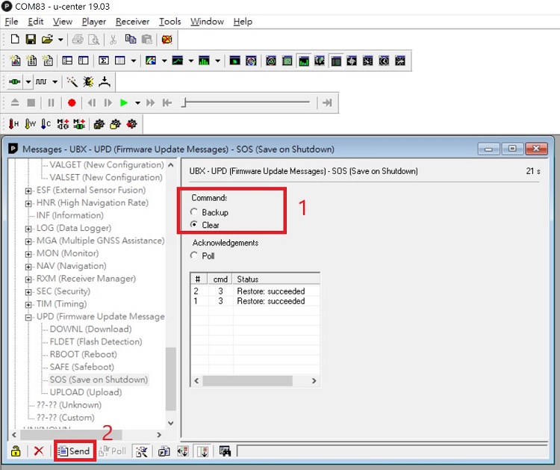Click the Warm start W icon

pyautogui.click(x=31, y=124)
